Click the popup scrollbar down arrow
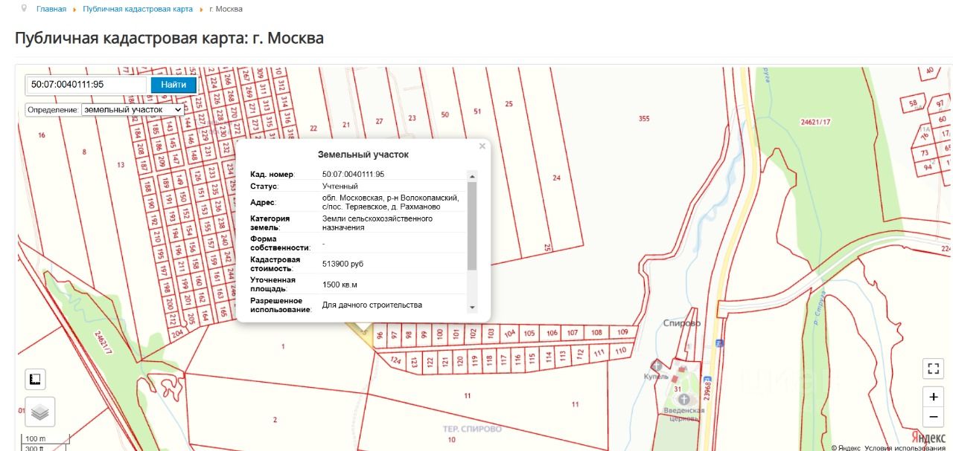953x451 pixels. pyautogui.click(x=471, y=308)
